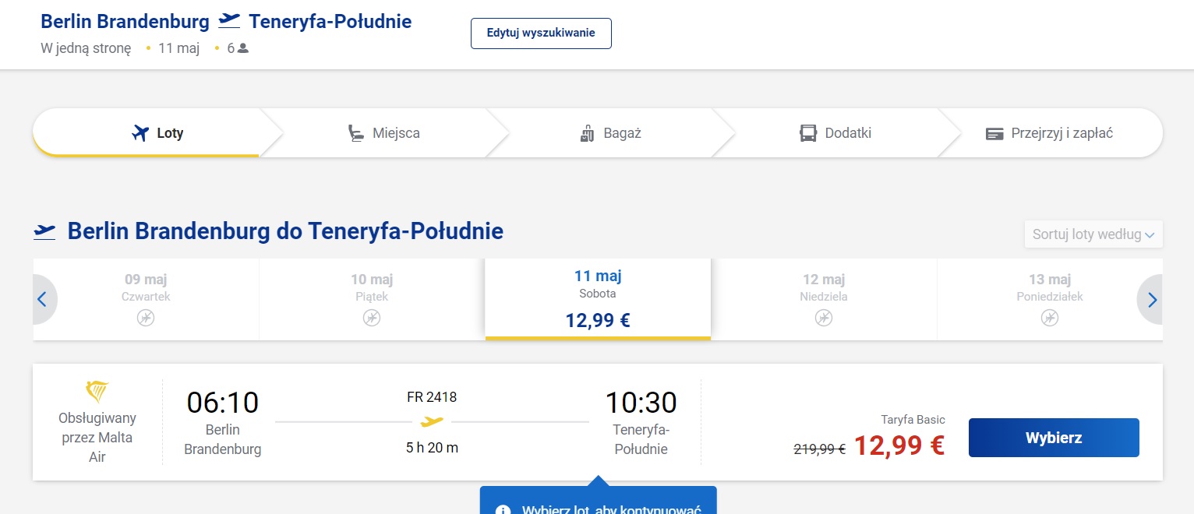Screen dimensions: 1194x514
Task: Show earlier dates with left arrow
Action: (44, 299)
